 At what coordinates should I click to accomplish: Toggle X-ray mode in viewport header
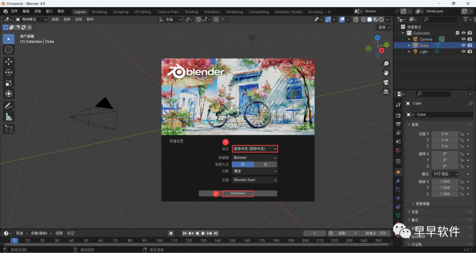pyautogui.click(x=356, y=19)
